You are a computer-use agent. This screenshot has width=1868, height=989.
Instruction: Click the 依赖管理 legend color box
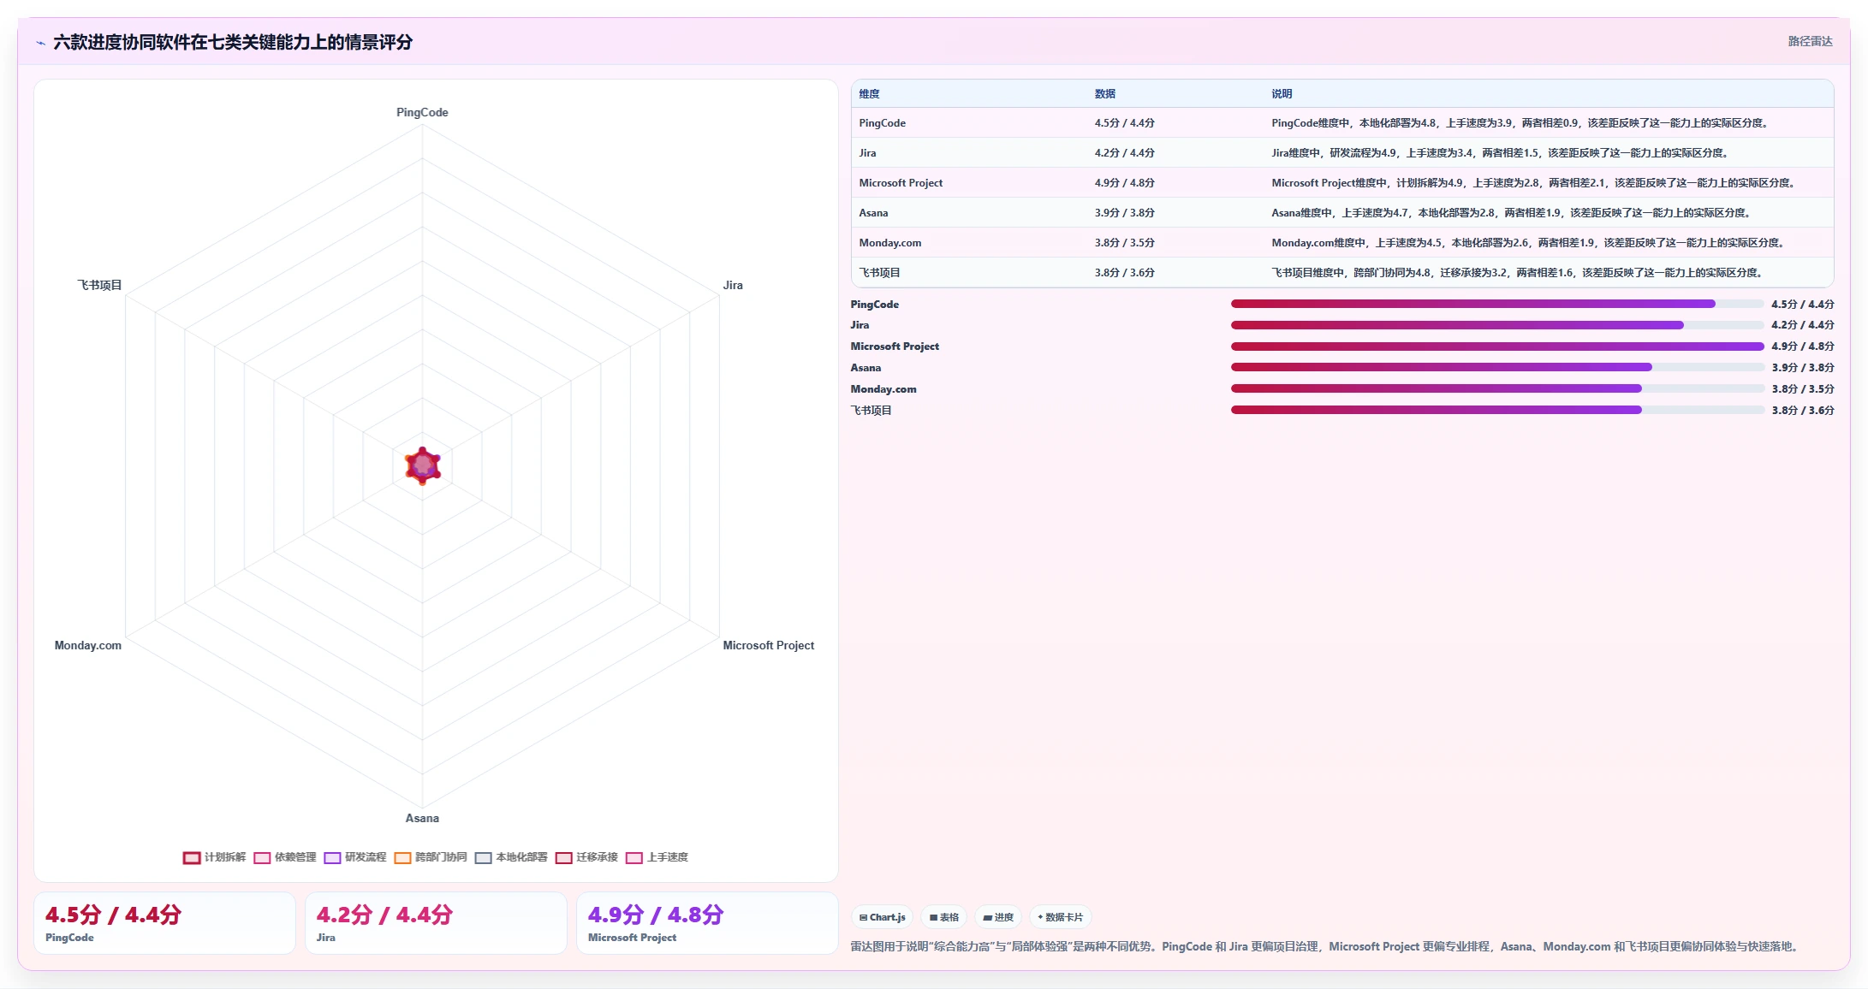pos(262,857)
